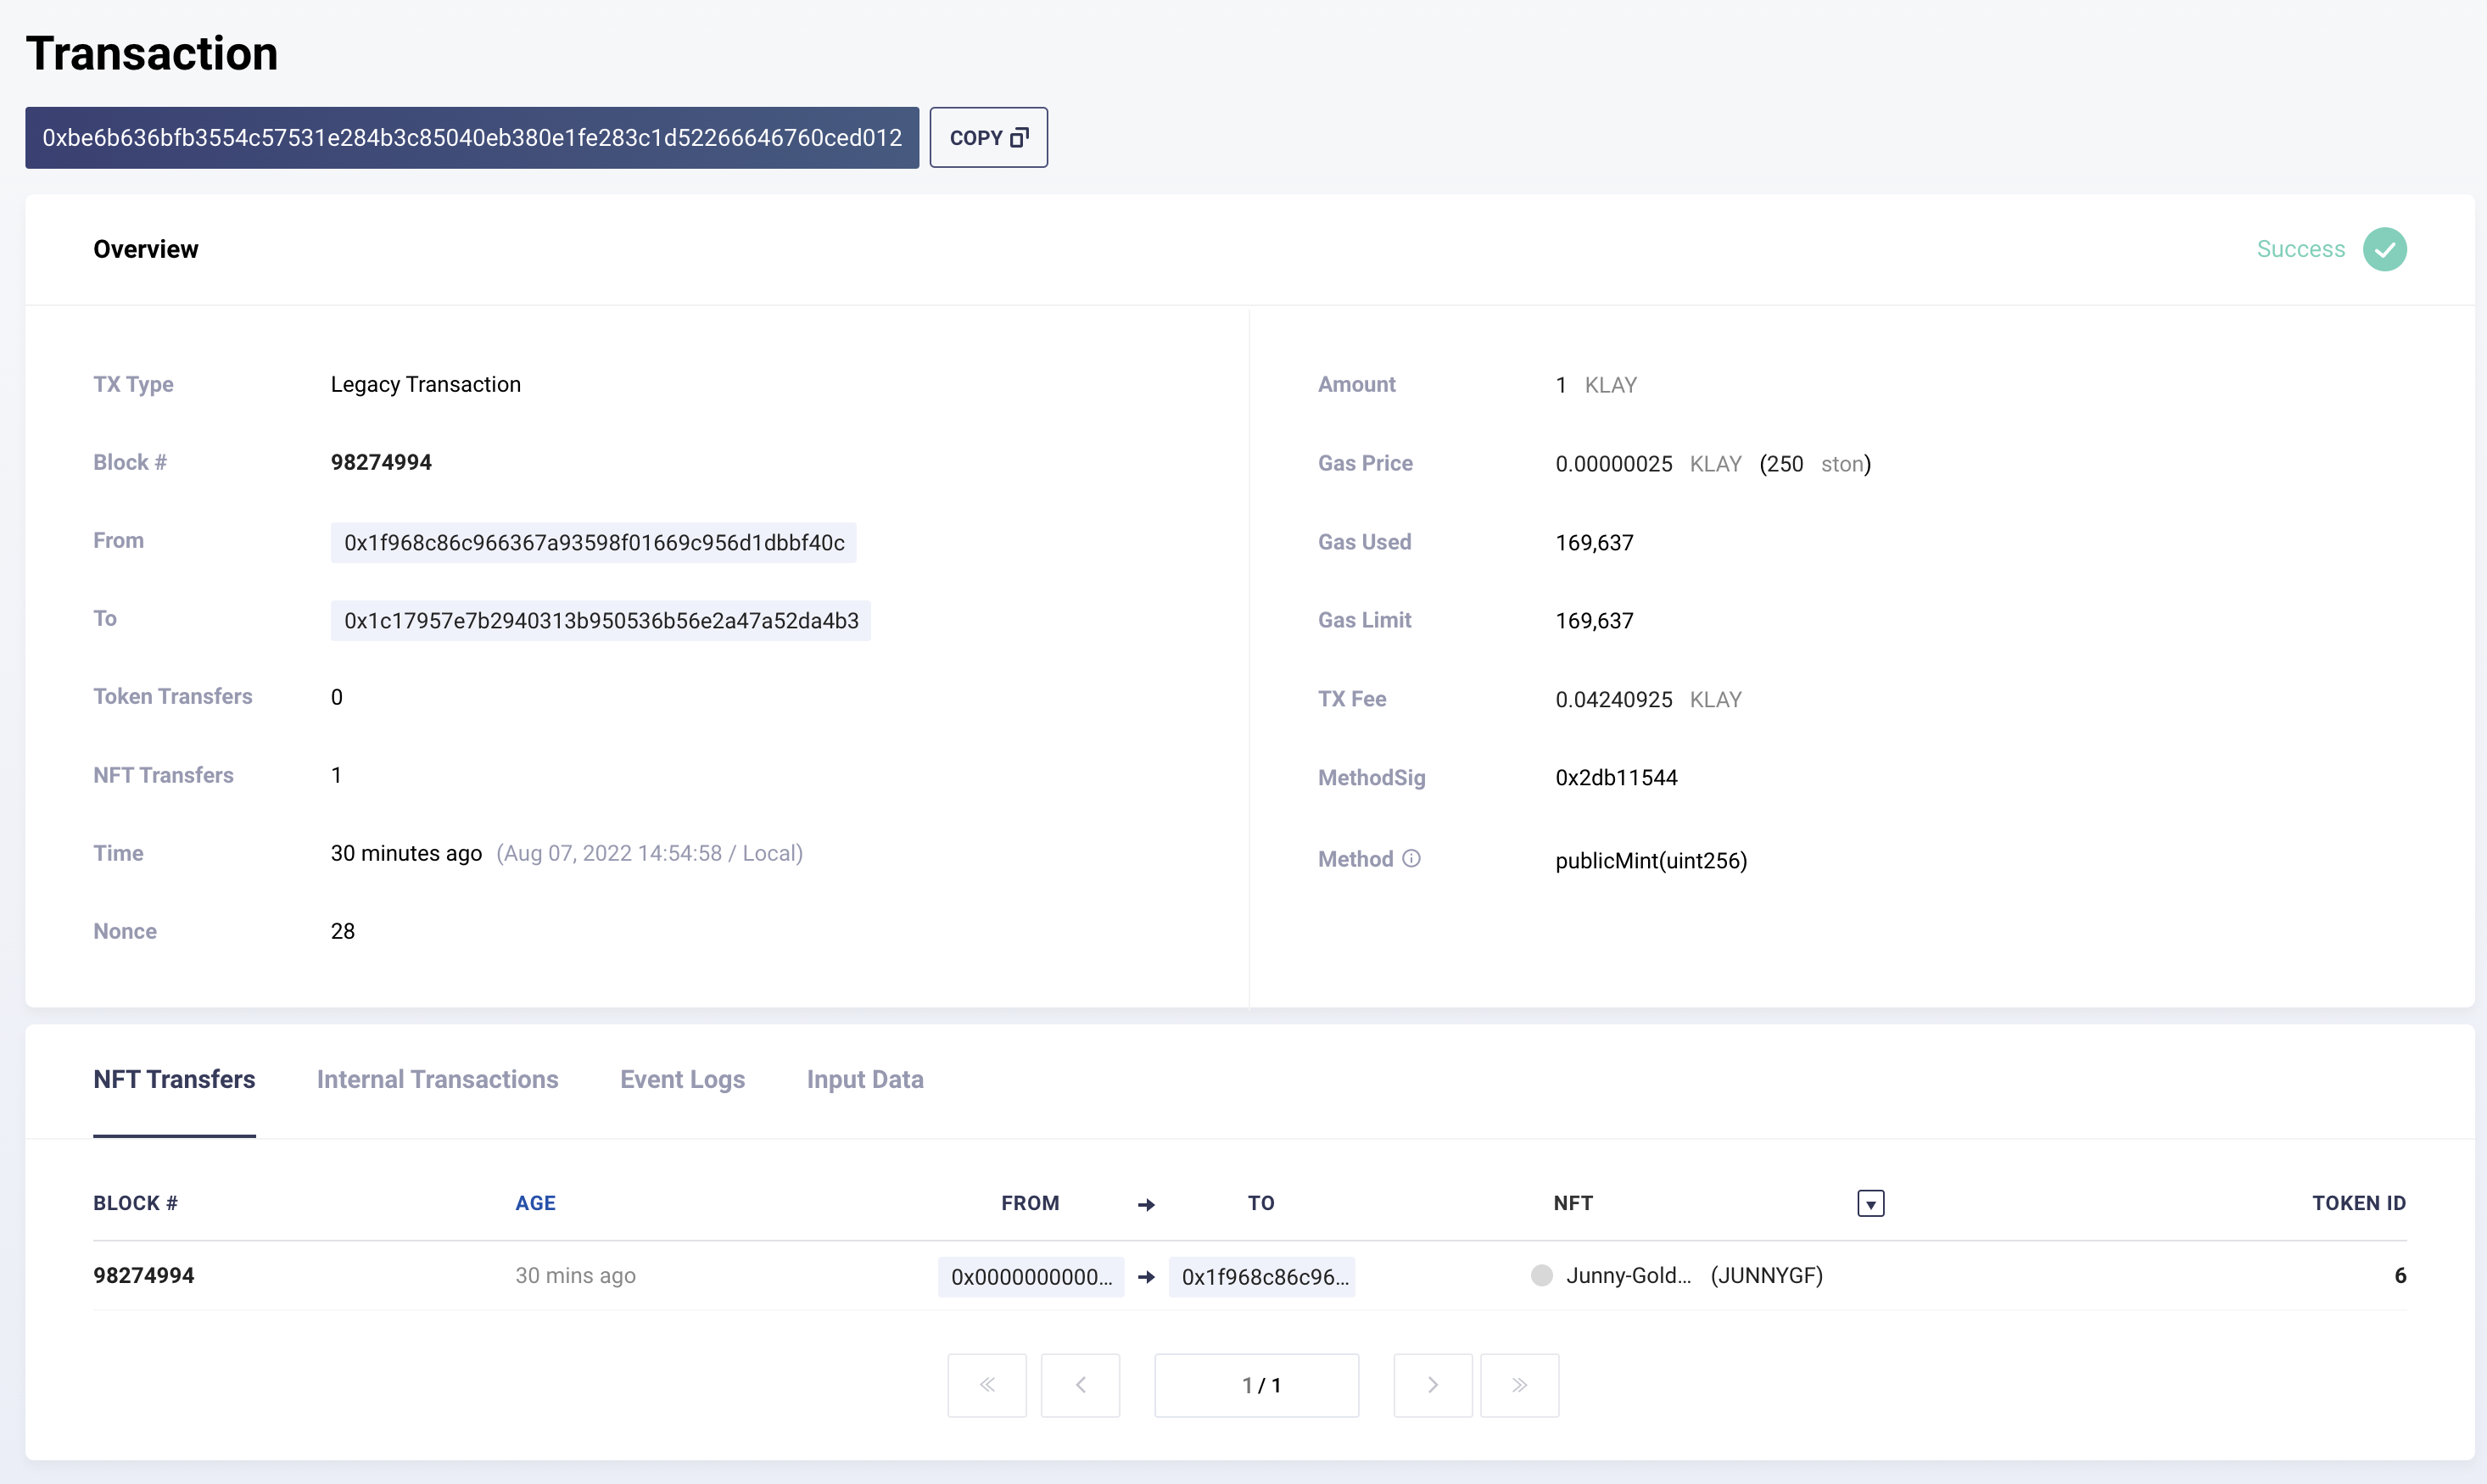This screenshot has width=2487, height=1484.
Task: Click the transaction hash text box
Action: click(472, 138)
